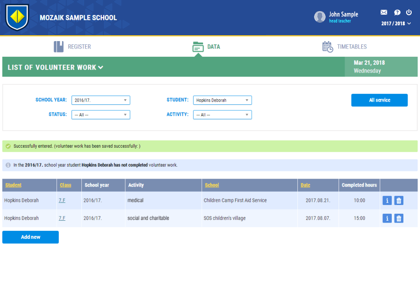Open the Student dropdown

tap(222, 100)
